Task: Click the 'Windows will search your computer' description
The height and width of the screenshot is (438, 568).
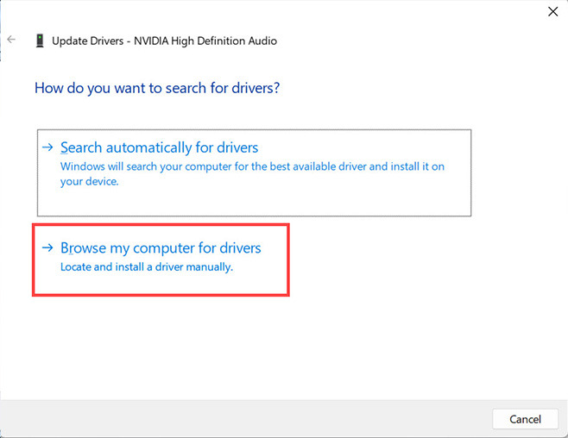Action: (252, 166)
